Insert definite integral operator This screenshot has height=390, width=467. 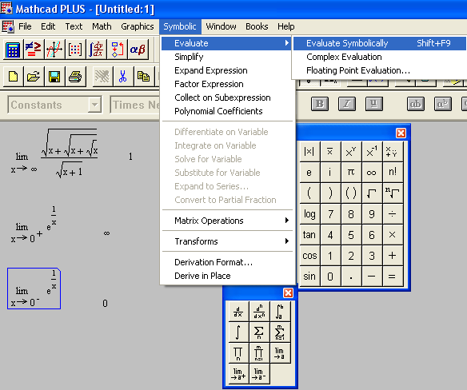coord(279,312)
